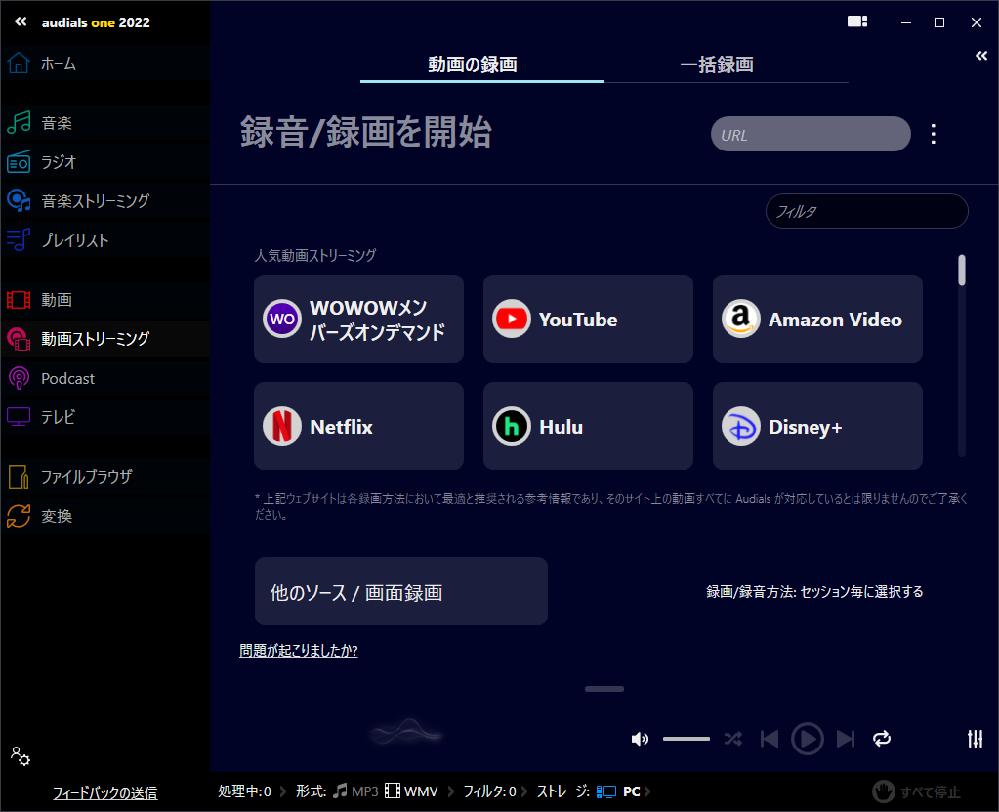Click フィードバックの送信 feedback link
The image size is (999, 812).
(x=105, y=792)
